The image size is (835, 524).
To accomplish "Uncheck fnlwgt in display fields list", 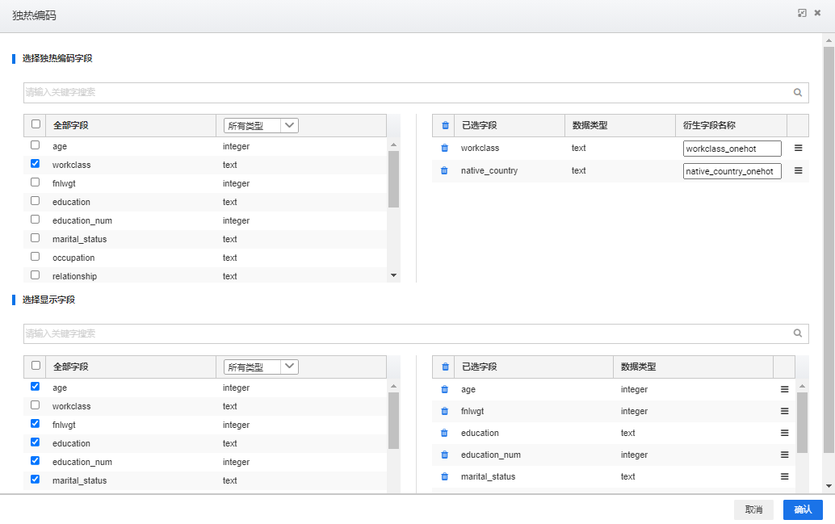I will click(36, 423).
